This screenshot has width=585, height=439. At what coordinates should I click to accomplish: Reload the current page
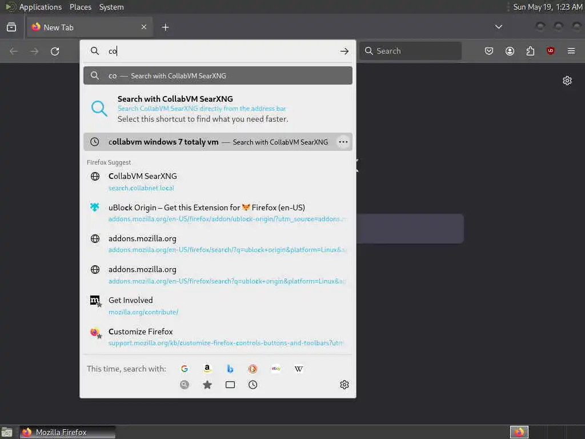click(x=55, y=51)
